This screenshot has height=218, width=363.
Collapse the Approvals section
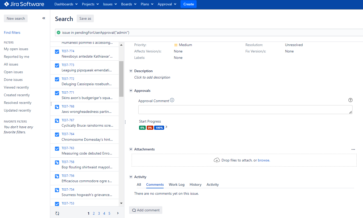[x=131, y=91]
